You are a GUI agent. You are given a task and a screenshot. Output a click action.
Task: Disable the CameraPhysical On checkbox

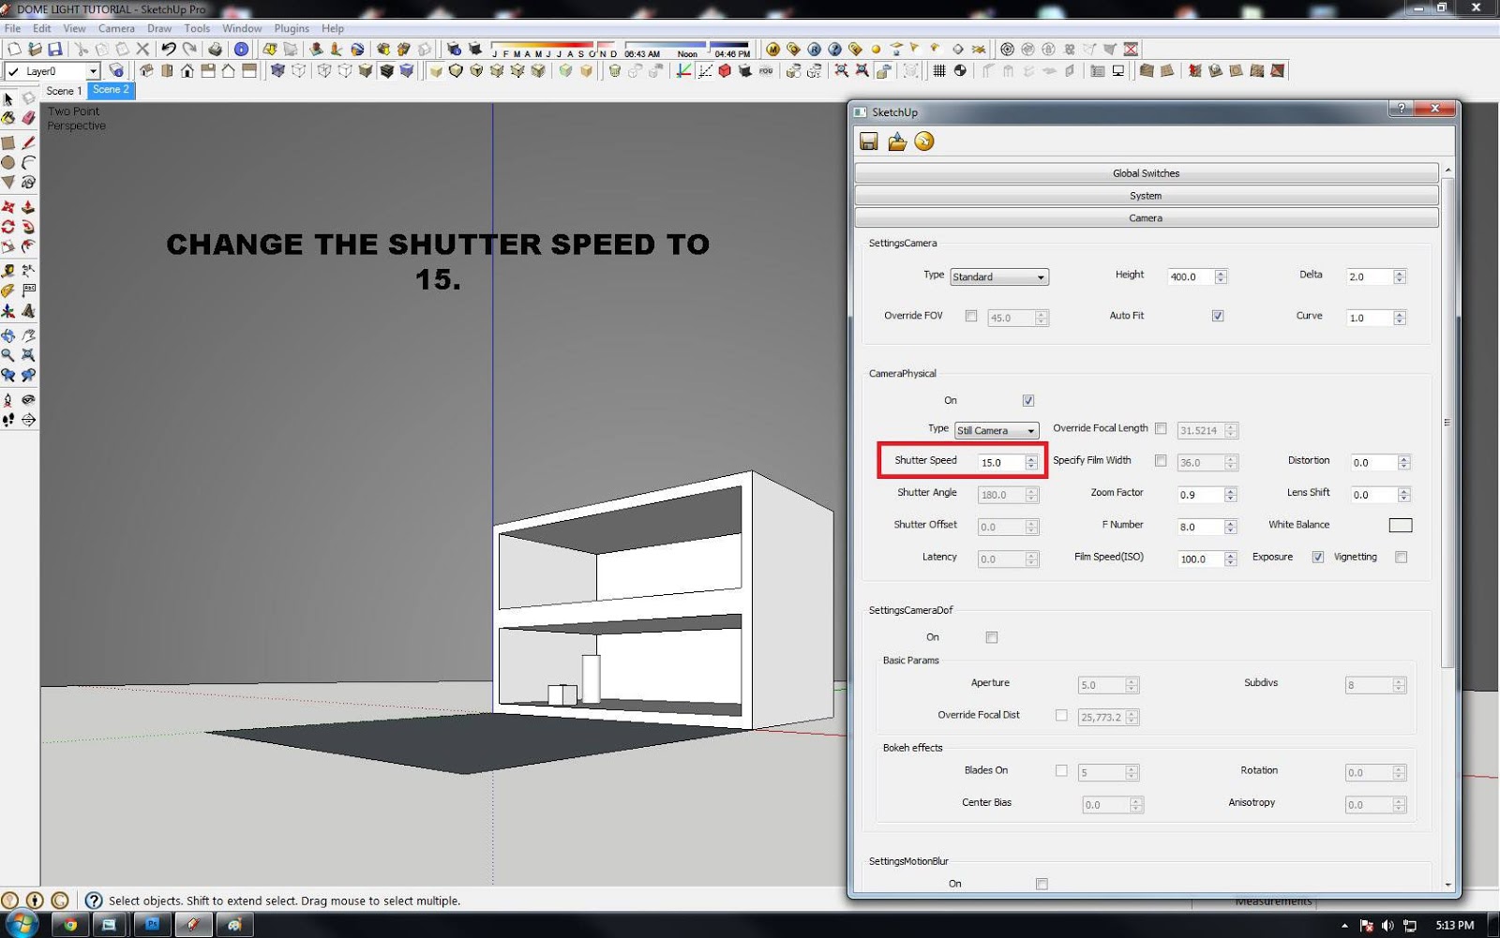coord(1027,400)
